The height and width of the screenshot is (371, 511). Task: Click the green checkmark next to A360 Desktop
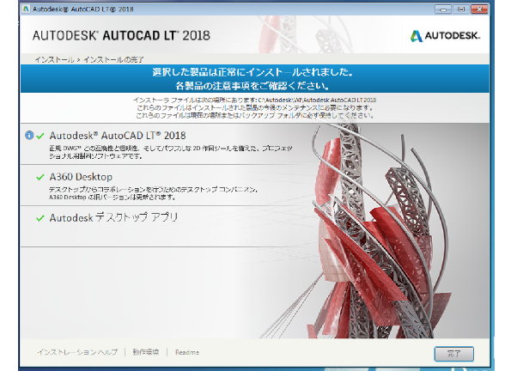click(x=40, y=177)
